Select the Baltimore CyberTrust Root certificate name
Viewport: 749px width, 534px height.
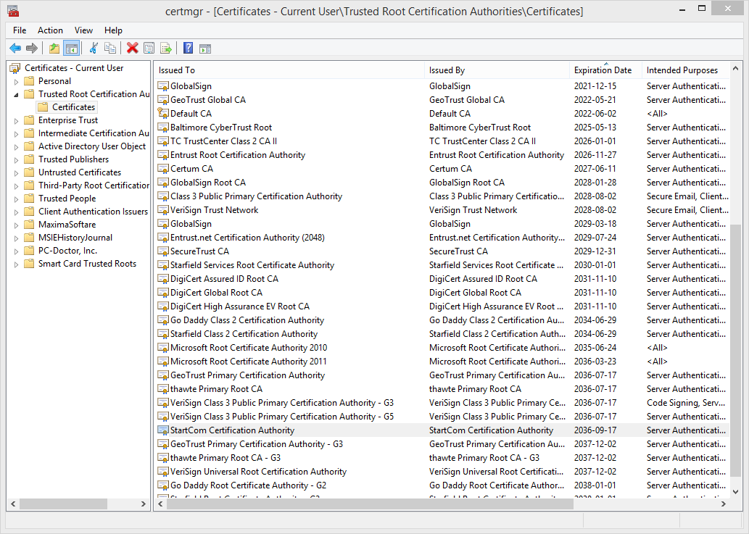pyautogui.click(x=221, y=128)
